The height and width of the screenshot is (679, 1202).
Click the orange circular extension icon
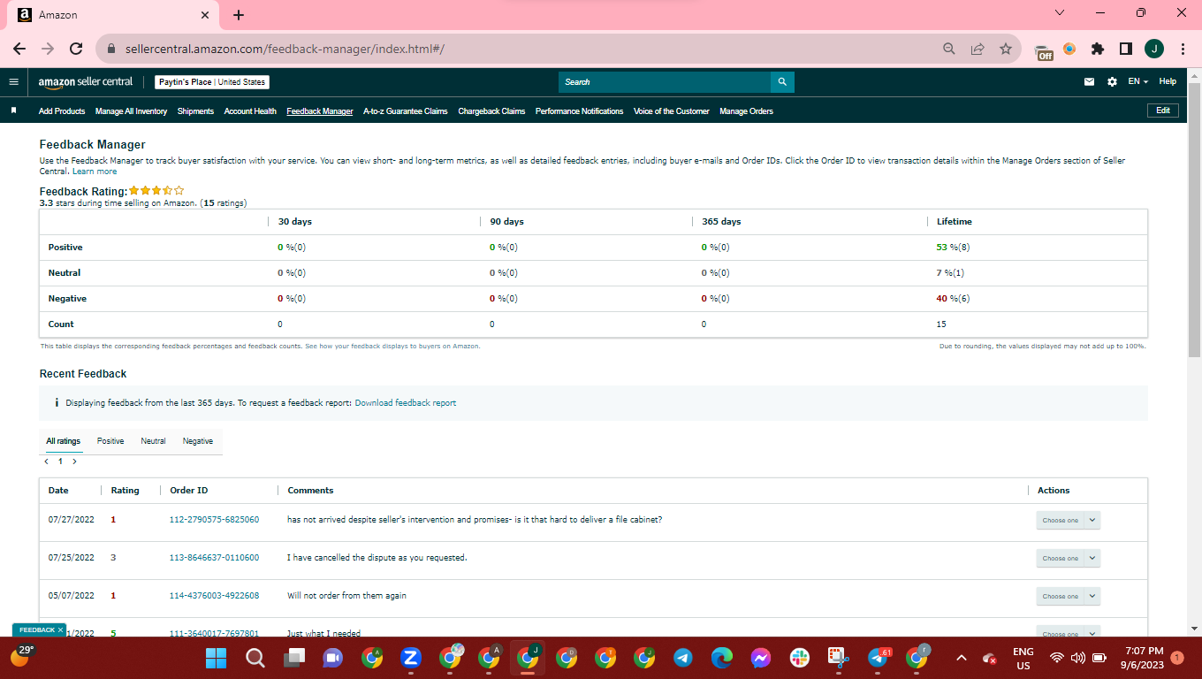pos(1069,49)
